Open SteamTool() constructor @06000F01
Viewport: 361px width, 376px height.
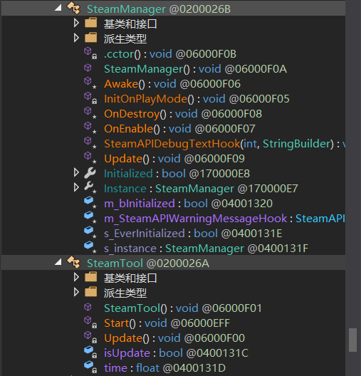coord(183,308)
